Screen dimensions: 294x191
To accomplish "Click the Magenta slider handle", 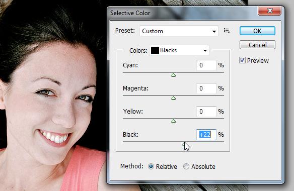I will 174,98.
